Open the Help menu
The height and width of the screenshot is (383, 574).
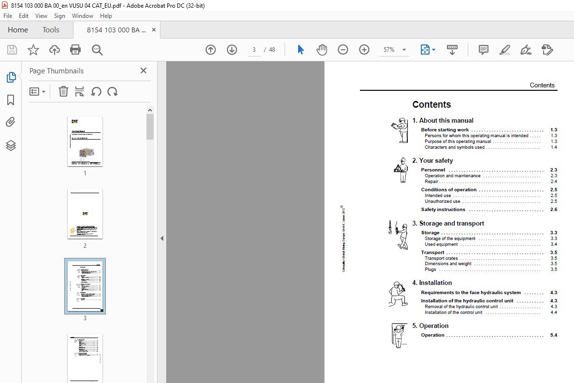[106, 16]
